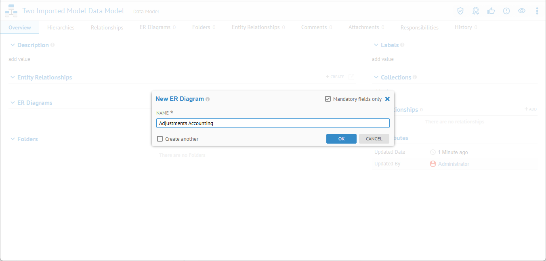The height and width of the screenshot is (261, 546).
Task: Click the certification ribbon badge icon
Action: click(476, 11)
